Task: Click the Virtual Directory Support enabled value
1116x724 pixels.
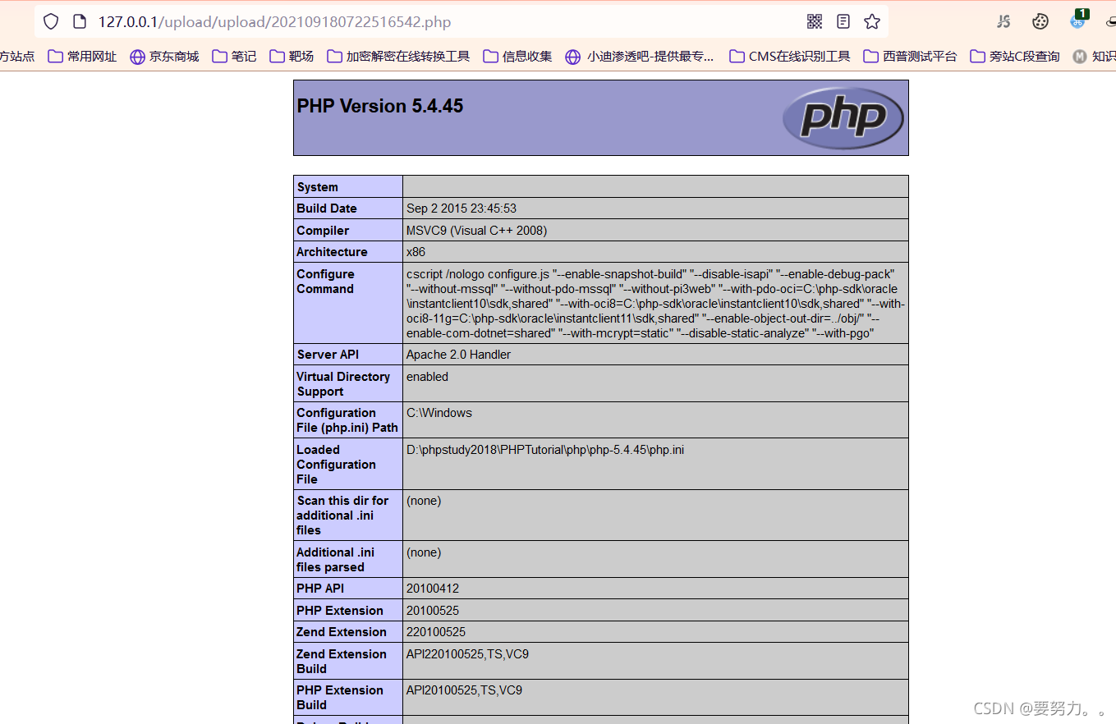Action: (427, 377)
